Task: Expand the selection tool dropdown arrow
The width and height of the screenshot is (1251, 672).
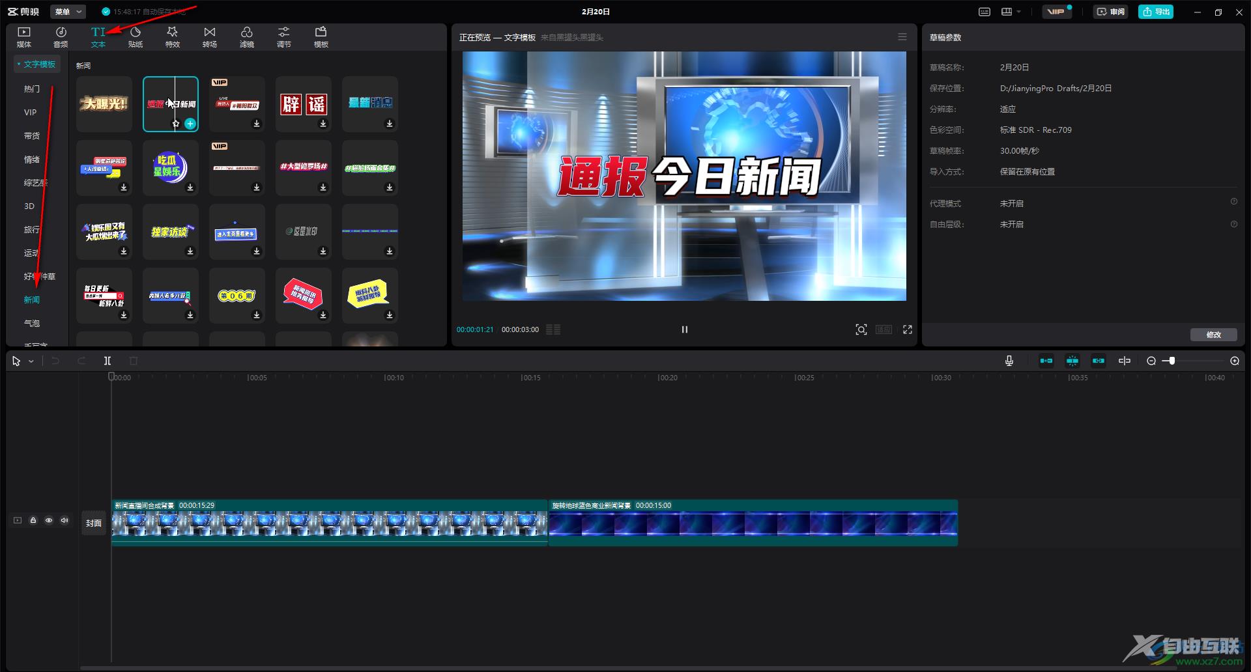Action: [x=31, y=361]
